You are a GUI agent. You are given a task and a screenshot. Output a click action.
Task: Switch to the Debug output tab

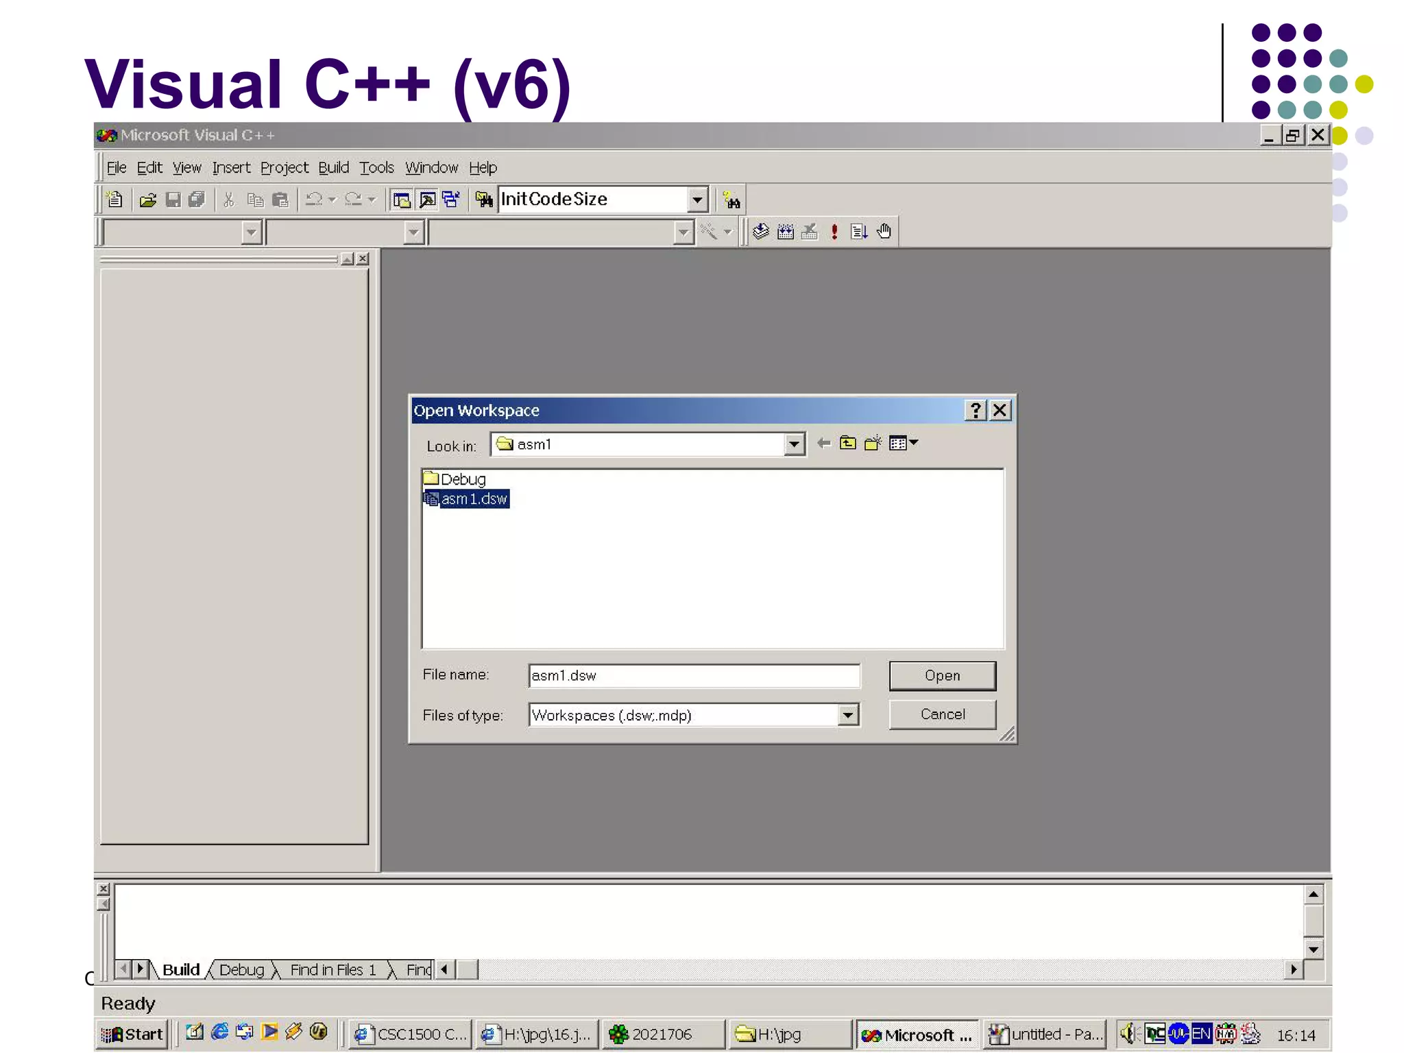click(241, 970)
